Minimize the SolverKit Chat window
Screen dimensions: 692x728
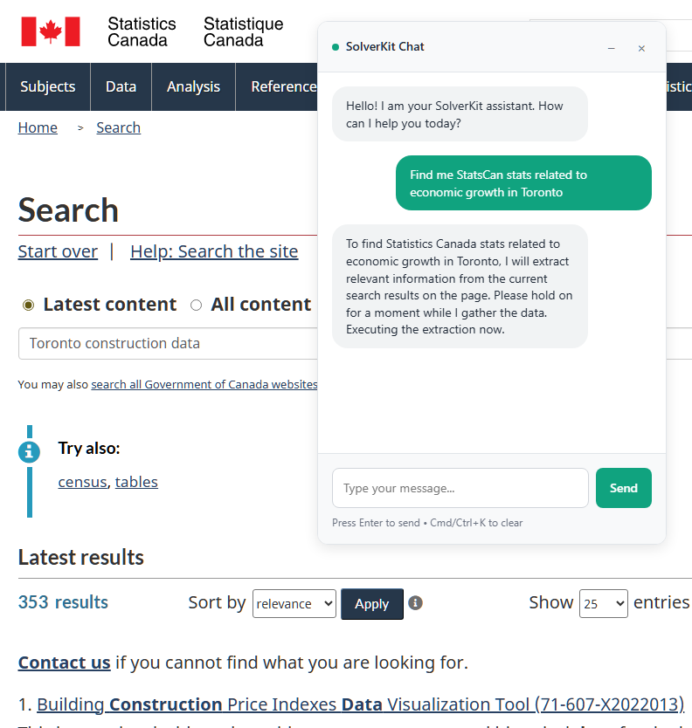point(611,48)
